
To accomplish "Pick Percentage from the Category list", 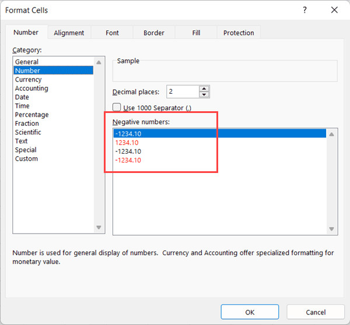I will (x=32, y=115).
